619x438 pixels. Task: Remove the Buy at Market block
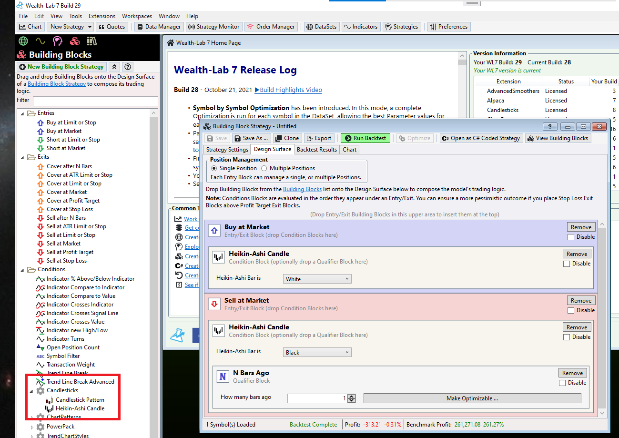point(581,227)
